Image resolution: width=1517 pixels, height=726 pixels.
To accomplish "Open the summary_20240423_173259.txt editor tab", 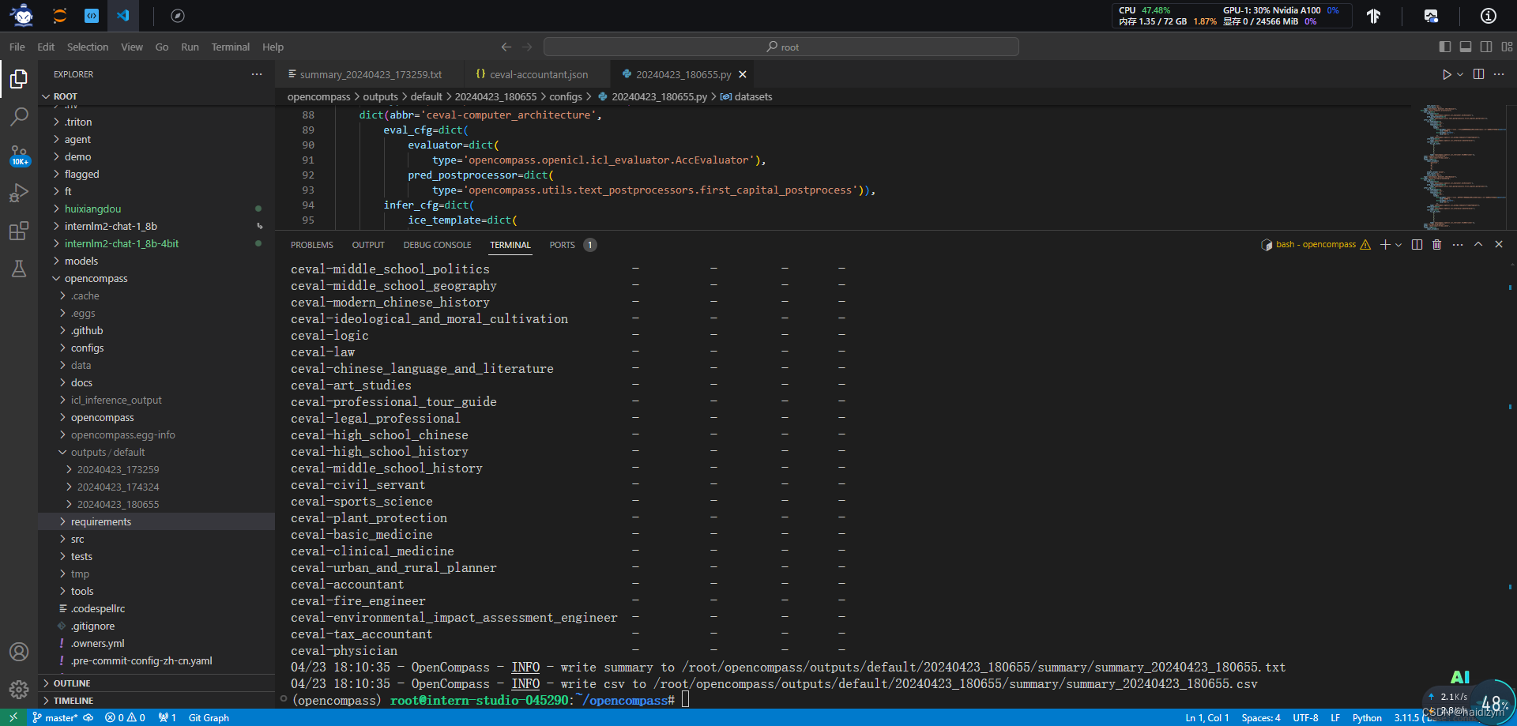I will click(371, 74).
